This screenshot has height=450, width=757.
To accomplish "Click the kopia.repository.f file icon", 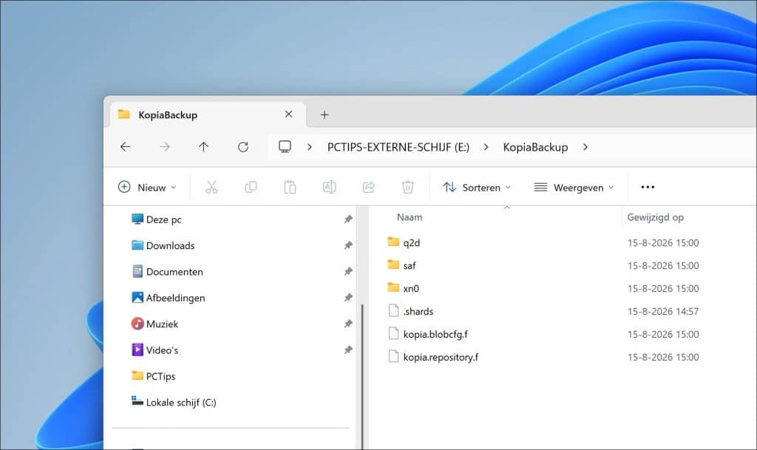I will (393, 356).
